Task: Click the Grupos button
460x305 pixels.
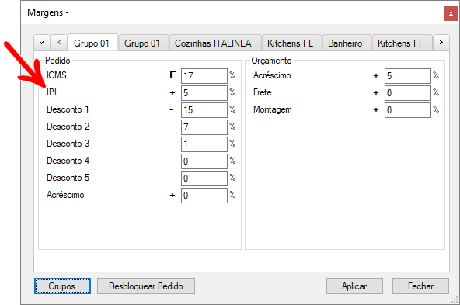Action: [62, 286]
